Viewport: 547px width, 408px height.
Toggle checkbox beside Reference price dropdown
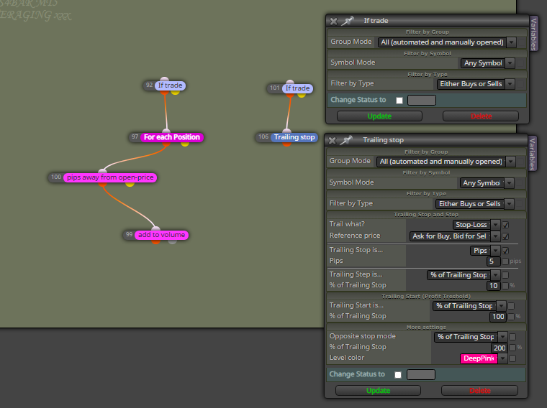[x=505, y=237]
